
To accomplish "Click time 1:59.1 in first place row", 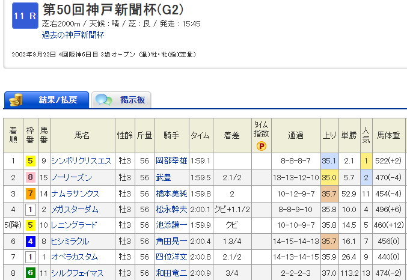I will pyautogui.click(x=200, y=161).
